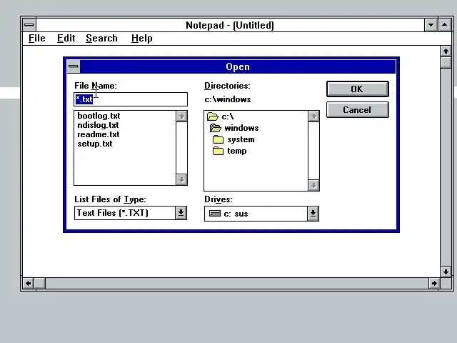Click the folder icon beside temp

pos(218,151)
